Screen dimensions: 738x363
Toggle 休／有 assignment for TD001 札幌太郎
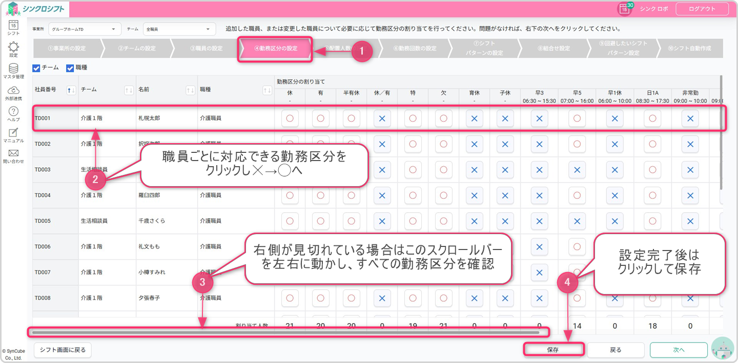[x=382, y=118]
